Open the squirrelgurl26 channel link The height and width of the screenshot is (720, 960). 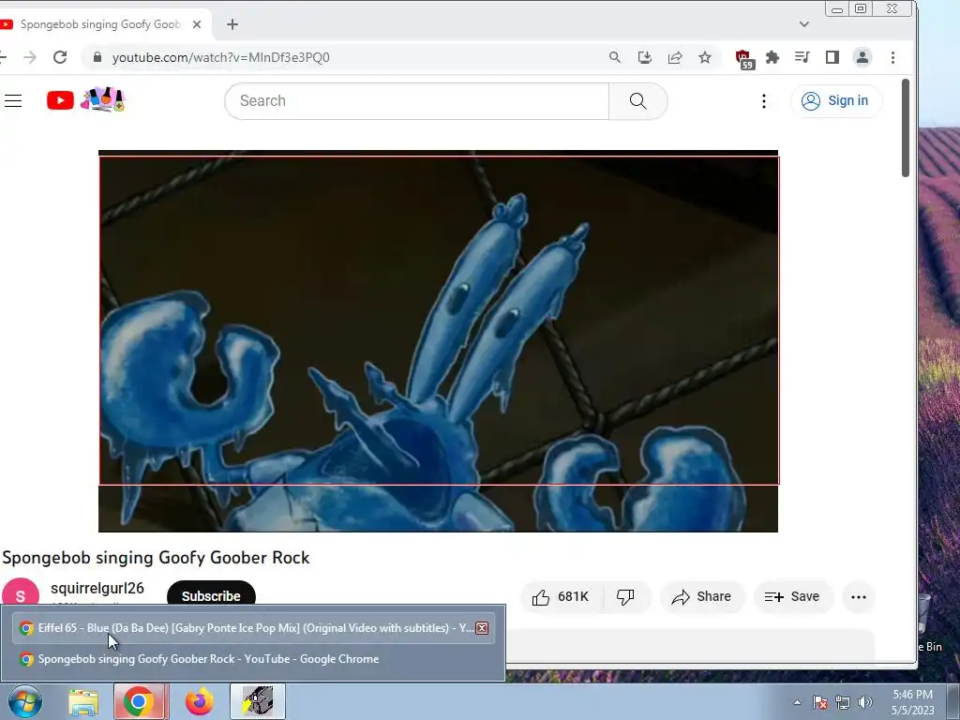pos(97,589)
